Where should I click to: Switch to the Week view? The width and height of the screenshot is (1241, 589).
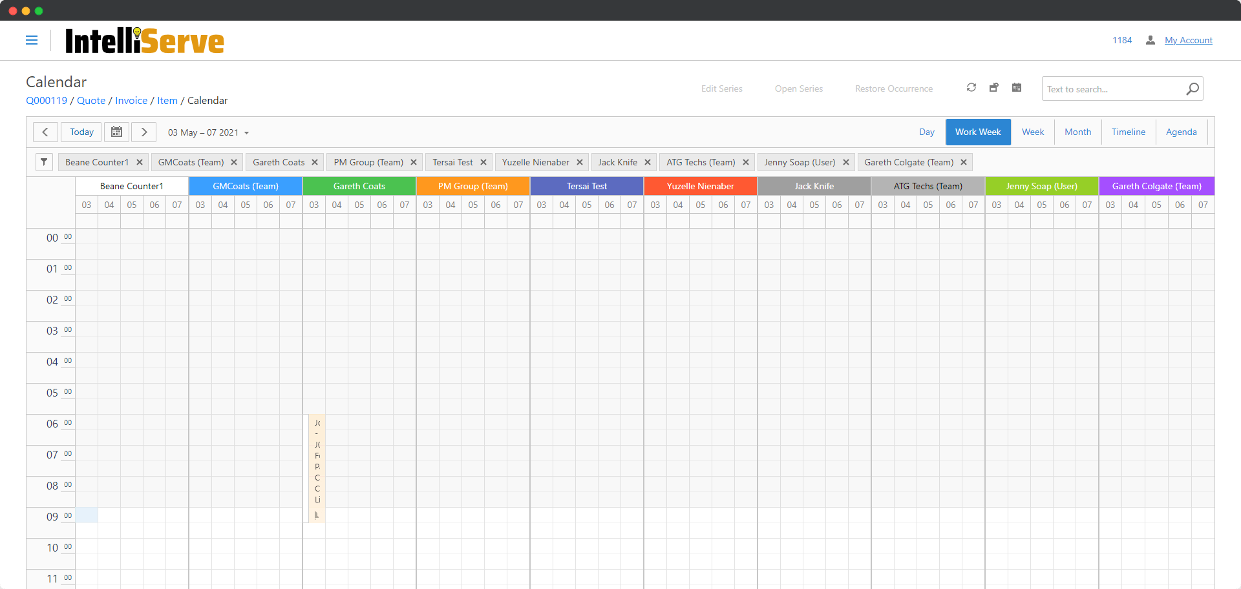click(x=1033, y=132)
